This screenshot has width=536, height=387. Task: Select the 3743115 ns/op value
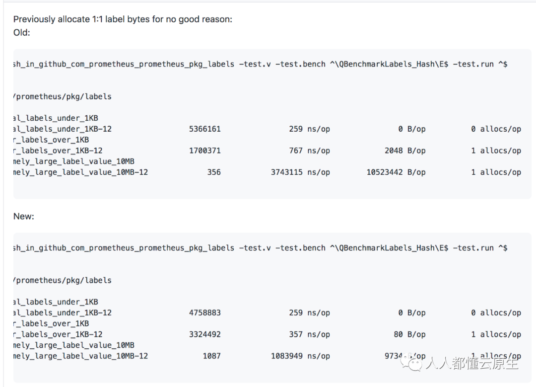tap(300, 172)
